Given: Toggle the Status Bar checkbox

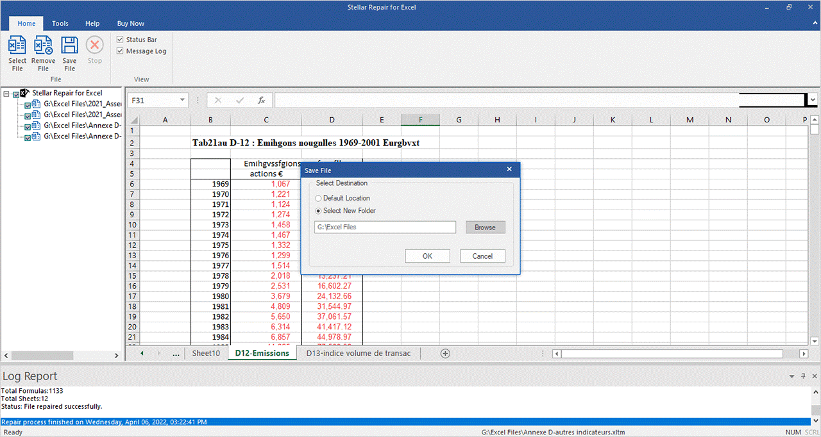Looking at the screenshot, I should point(120,40).
